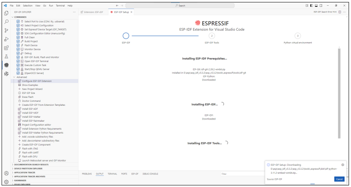This screenshot has width=351, height=187.
Task: Uncheck Select Port to Use checkbox
Action: (x=18, y=21)
